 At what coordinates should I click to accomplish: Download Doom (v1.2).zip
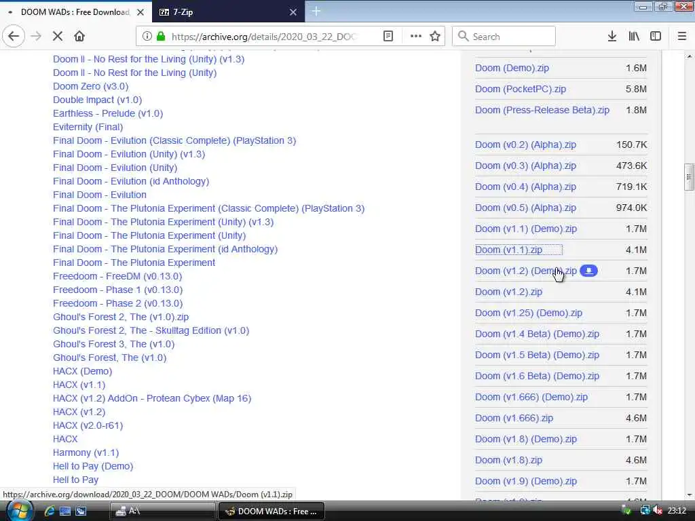(508, 292)
